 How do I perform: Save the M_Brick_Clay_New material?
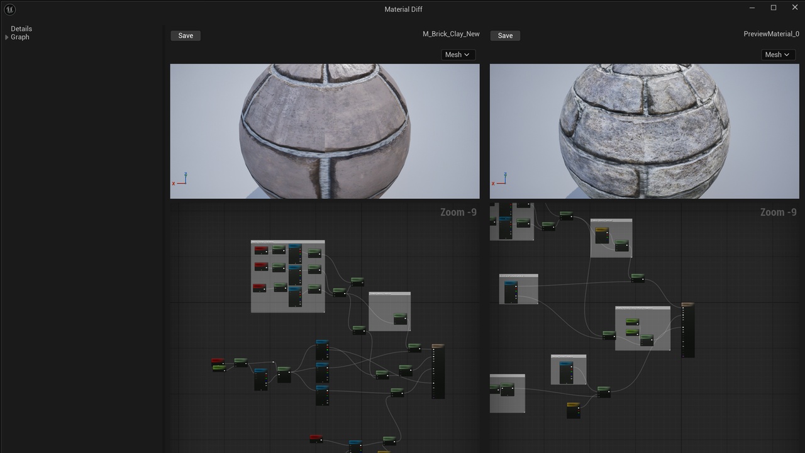tap(186, 36)
